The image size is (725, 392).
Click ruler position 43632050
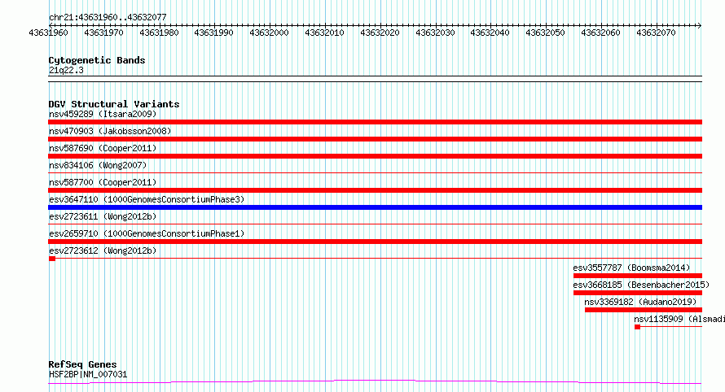(x=545, y=33)
